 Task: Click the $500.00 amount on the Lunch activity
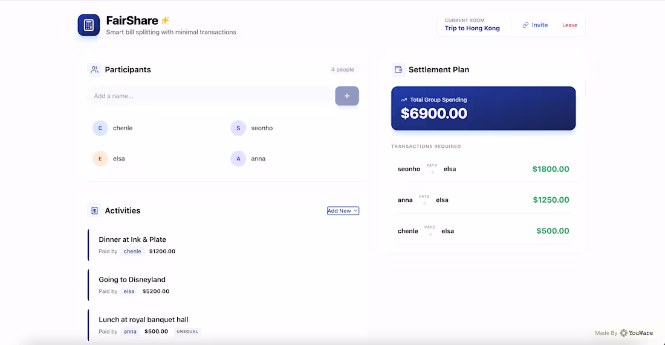pyautogui.click(x=156, y=332)
